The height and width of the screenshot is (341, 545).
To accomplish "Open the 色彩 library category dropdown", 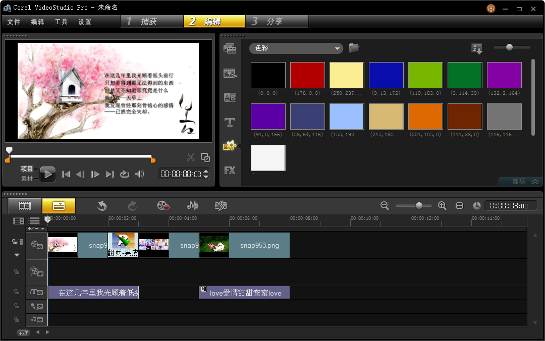I will click(x=296, y=48).
